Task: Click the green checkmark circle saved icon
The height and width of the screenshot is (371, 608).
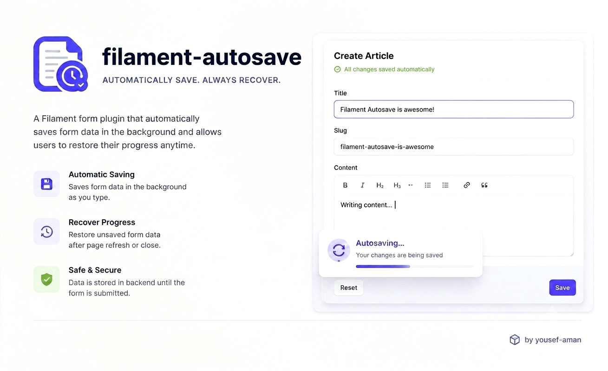Action: (x=337, y=69)
